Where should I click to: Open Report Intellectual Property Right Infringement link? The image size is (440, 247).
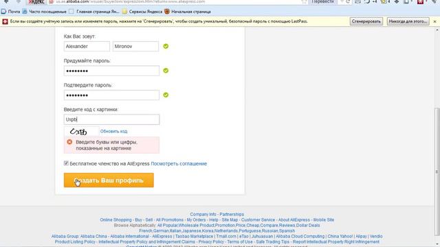(x=336, y=242)
